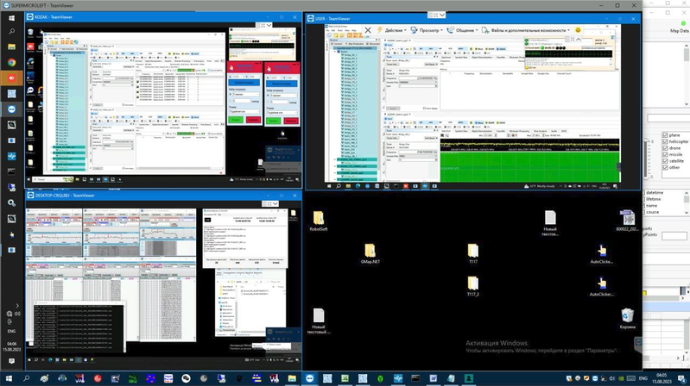Click the upper AutoClicker shortcut icon
The height and width of the screenshot is (386, 690).
coord(601,248)
